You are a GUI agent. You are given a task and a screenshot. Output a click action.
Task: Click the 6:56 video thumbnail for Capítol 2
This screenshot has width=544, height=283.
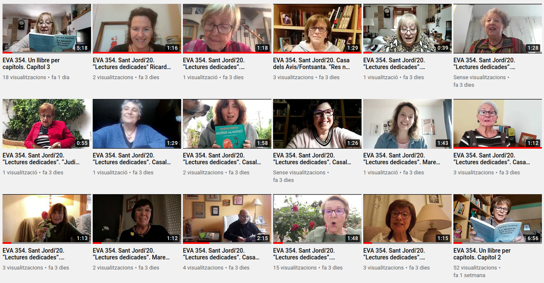pos(498,219)
